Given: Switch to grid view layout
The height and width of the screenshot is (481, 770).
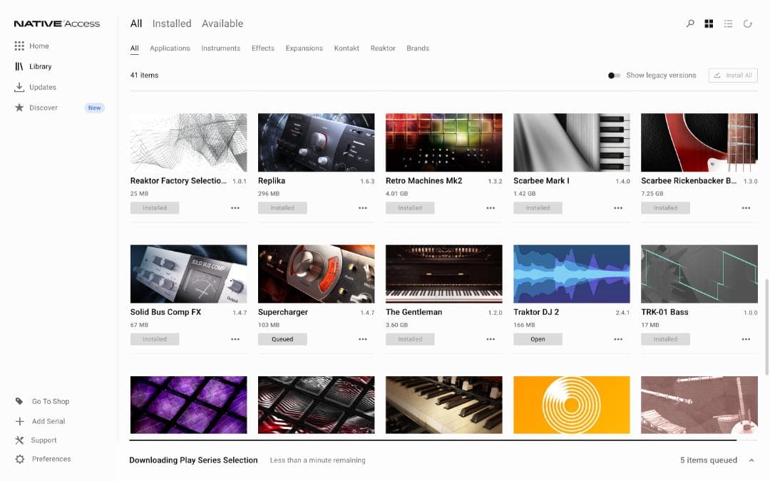Looking at the screenshot, I should (709, 23).
